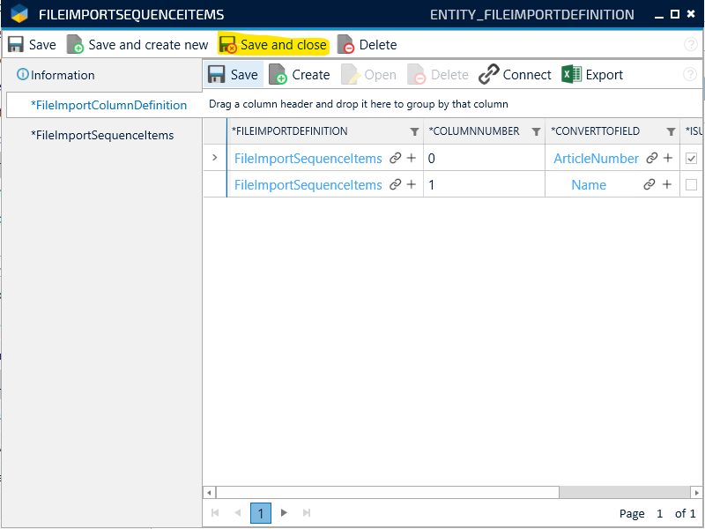
Task: Click the Connect chain icon in grid toolbar
Action: [488, 75]
